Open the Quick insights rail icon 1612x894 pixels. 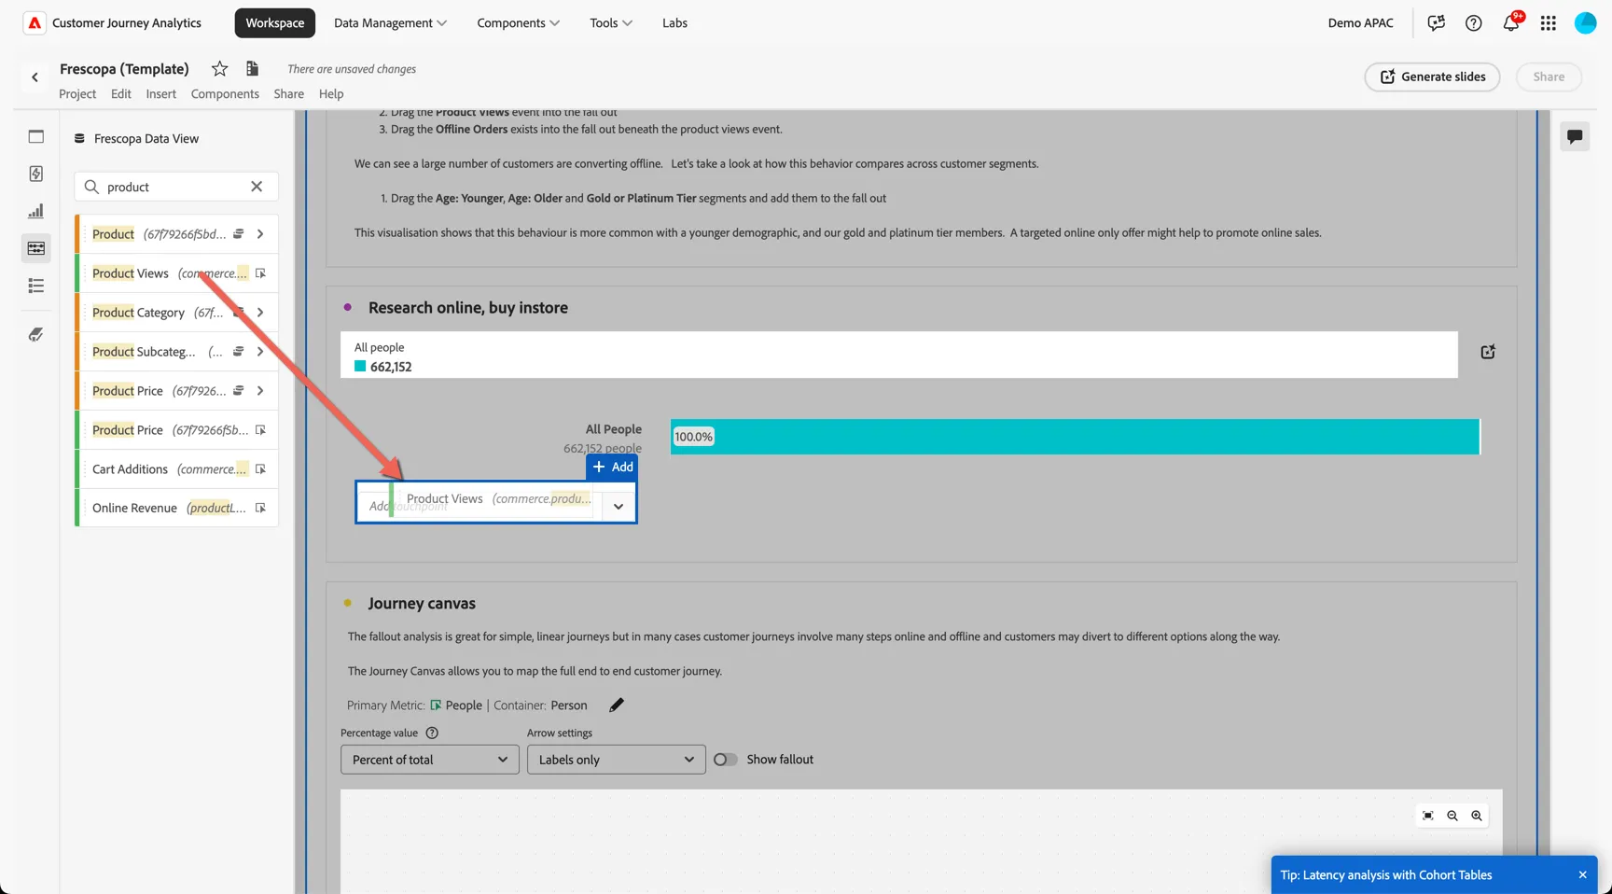click(x=36, y=174)
